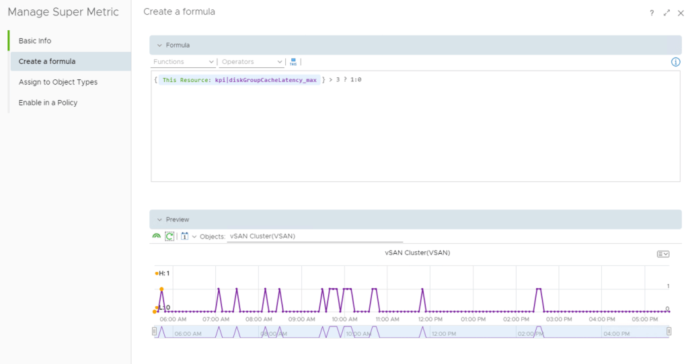The width and height of the screenshot is (688, 364).
Task: Open the Functions dropdown
Action: point(183,62)
